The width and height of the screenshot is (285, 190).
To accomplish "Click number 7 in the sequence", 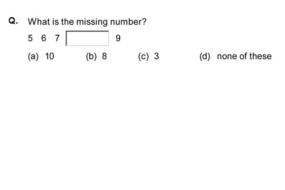I will click(x=57, y=38).
